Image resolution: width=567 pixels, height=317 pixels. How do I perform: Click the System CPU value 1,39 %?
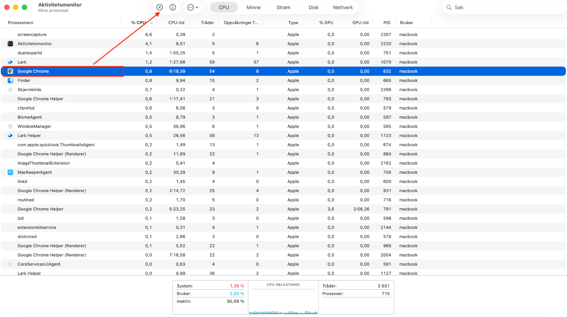point(237,286)
